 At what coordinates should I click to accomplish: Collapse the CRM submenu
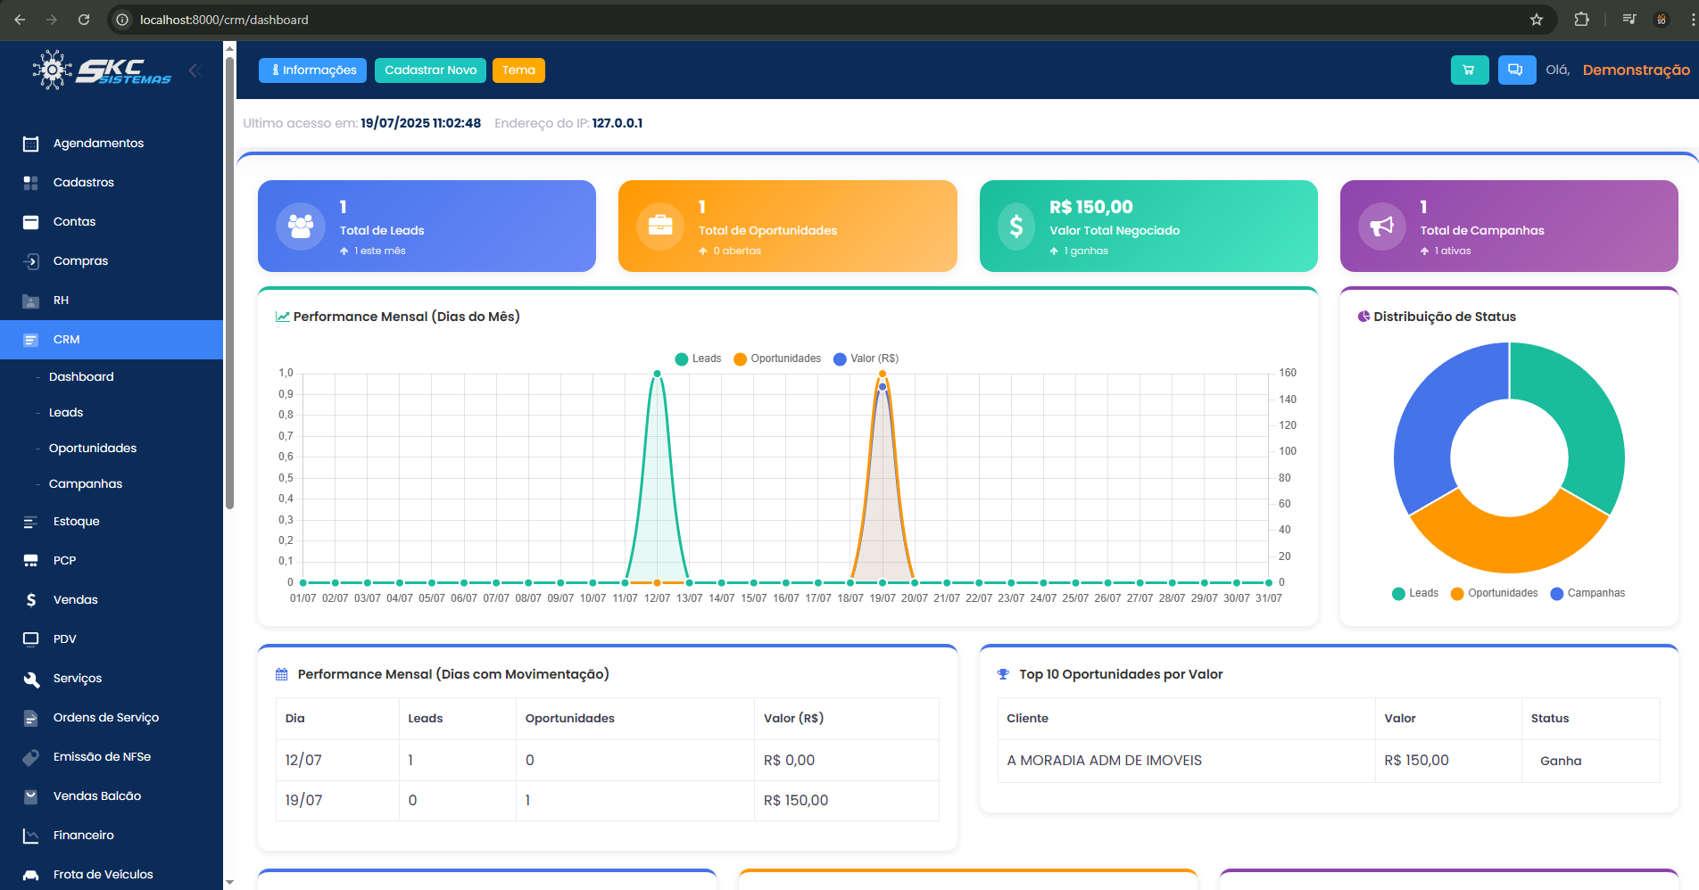(x=65, y=339)
